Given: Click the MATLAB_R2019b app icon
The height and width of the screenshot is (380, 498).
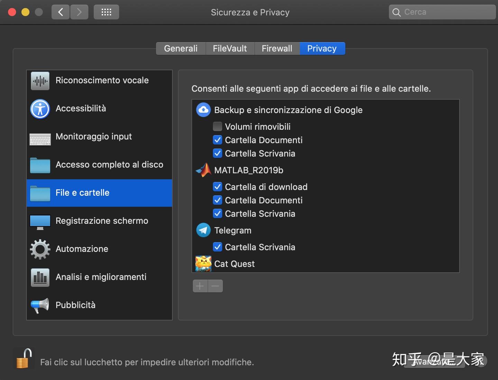Looking at the screenshot, I should (203, 170).
